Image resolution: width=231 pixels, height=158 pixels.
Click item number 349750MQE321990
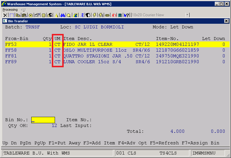[177, 56]
